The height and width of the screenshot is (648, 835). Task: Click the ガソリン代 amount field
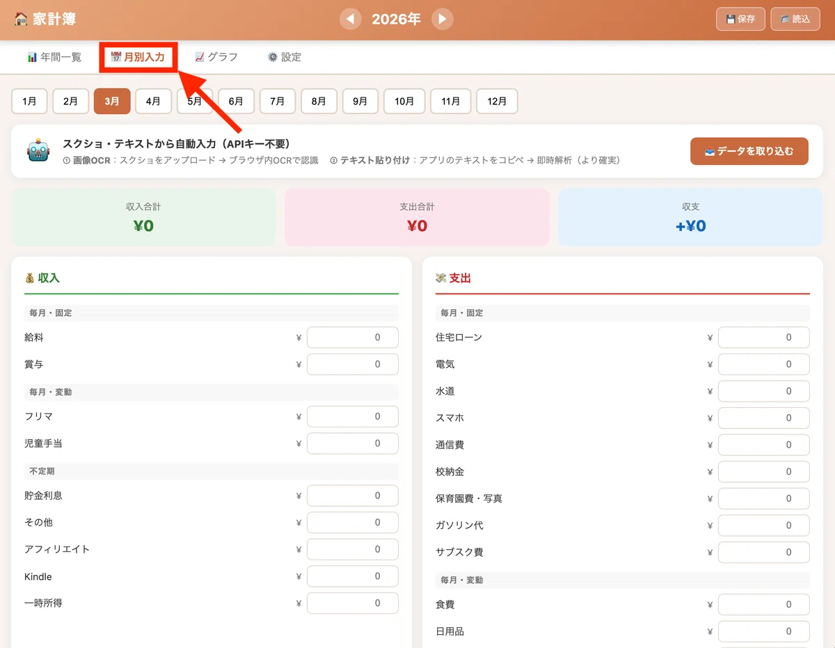click(x=764, y=525)
